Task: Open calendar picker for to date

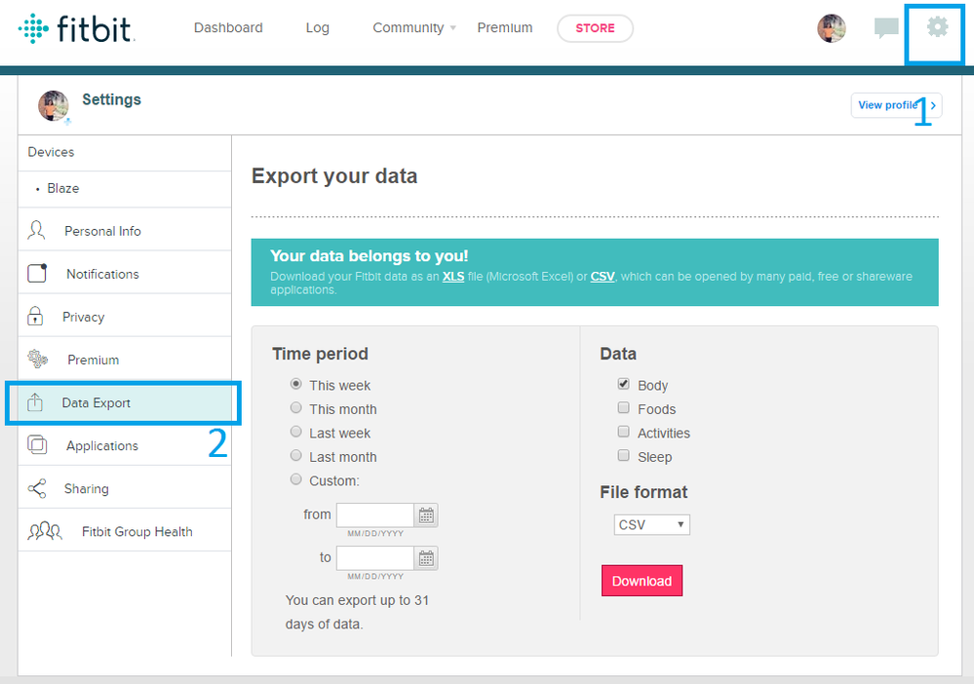Action: 426,558
